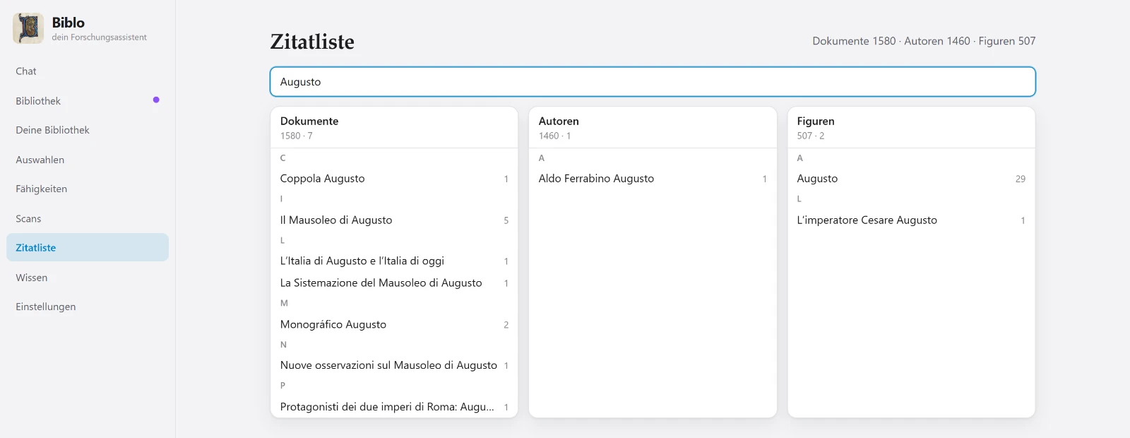Click the Dokumente 1580 summary counts text

924,41
